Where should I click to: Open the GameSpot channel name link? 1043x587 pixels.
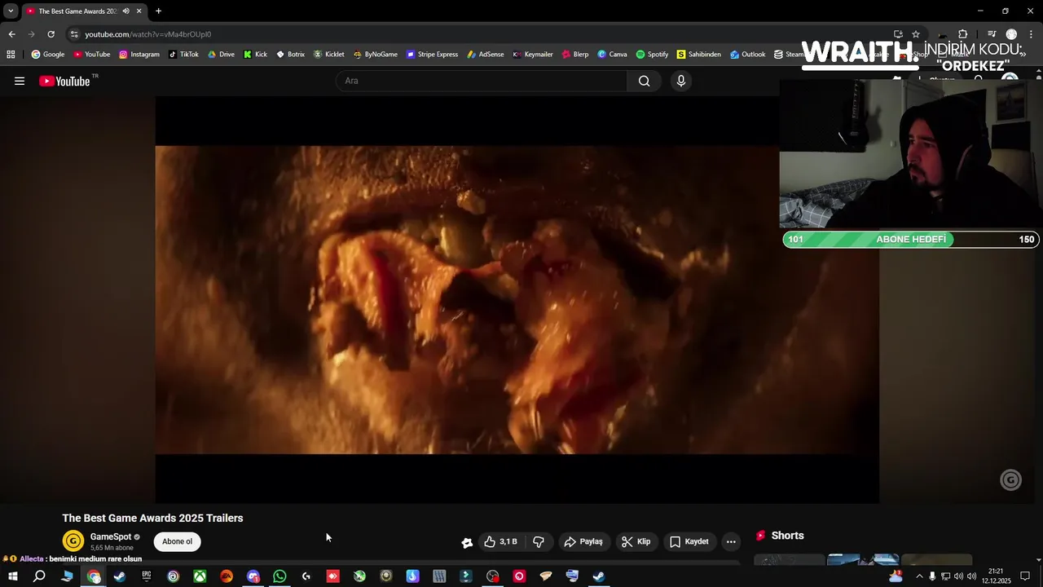pos(111,536)
